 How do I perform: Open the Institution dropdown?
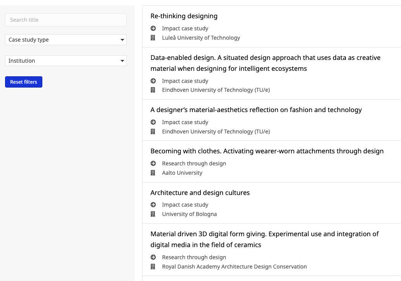(x=66, y=61)
